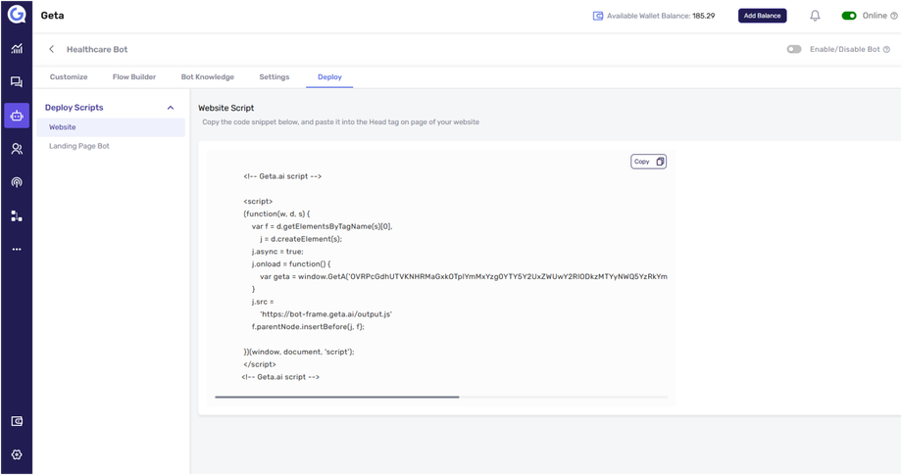
Task: Click the notification bell icon
Action: (815, 16)
